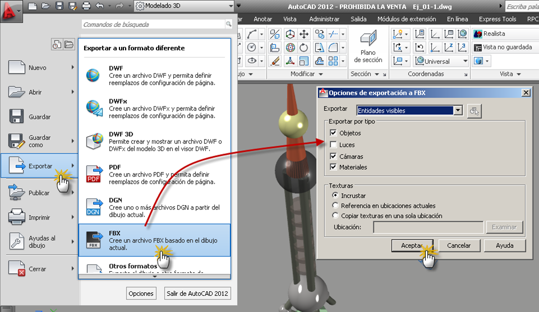Click the Save disk icon in quick access toolbar
The height and width of the screenshot is (312, 539).
pyautogui.click(x=59, y=6)
